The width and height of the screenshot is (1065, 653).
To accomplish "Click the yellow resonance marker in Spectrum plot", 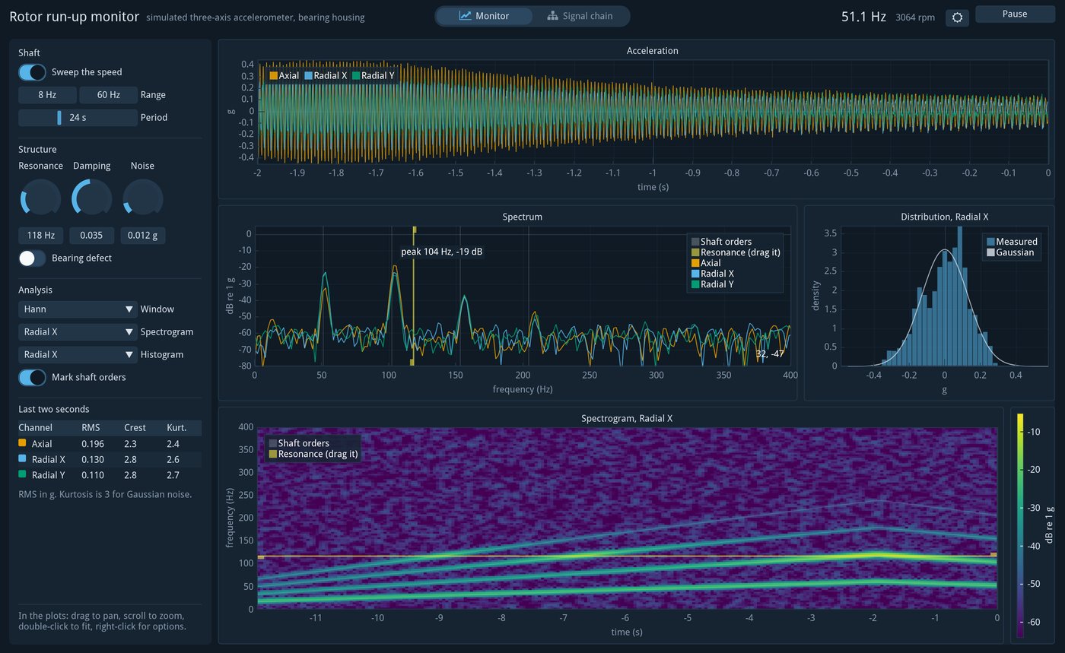I will coord(414,296).
